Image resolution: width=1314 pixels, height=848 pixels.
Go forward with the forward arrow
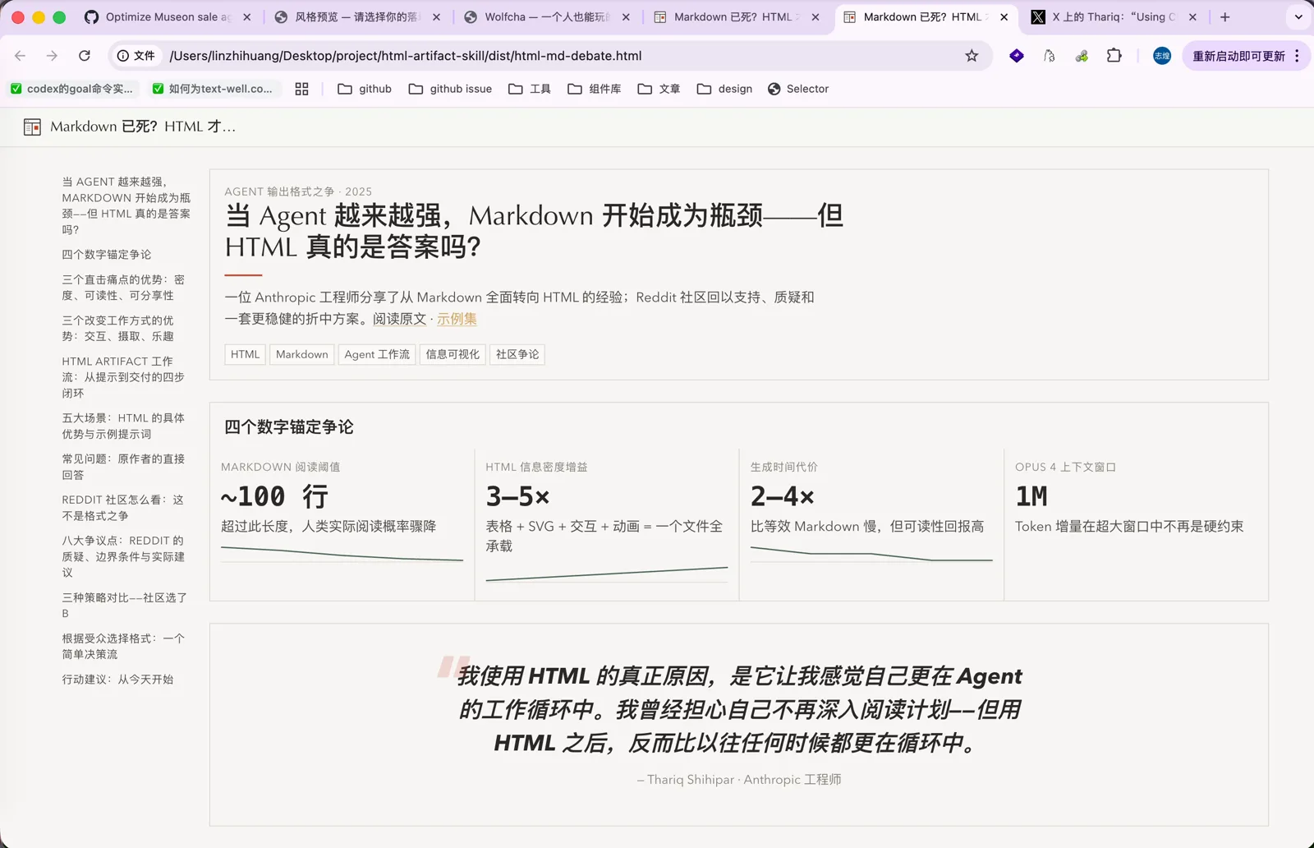click(x=52, y=56)
